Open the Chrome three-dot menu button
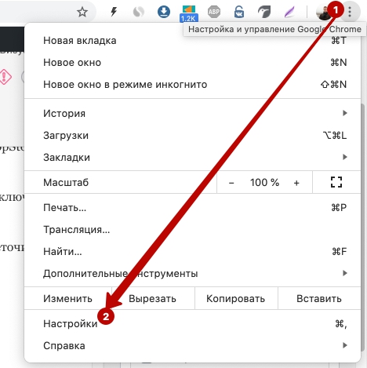The height and width of the screenshot is (368, 367). tap(350, 12)
